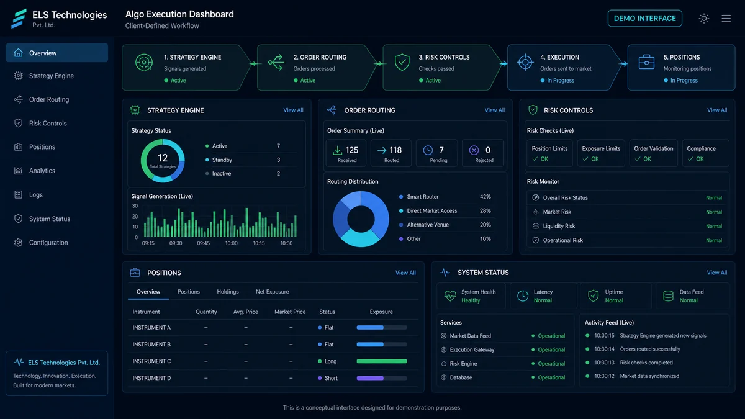Click the Risk Controls panel shield icon
The height and width of the screenshot is (419, 745).
tap(533, 110)
